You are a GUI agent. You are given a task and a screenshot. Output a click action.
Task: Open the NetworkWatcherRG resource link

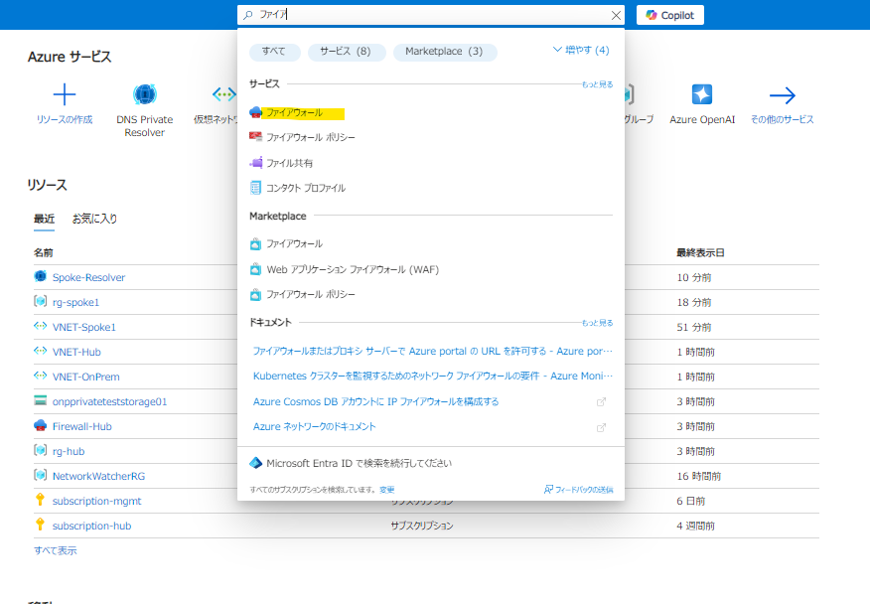pyautogui.click(x=98, y=476)
